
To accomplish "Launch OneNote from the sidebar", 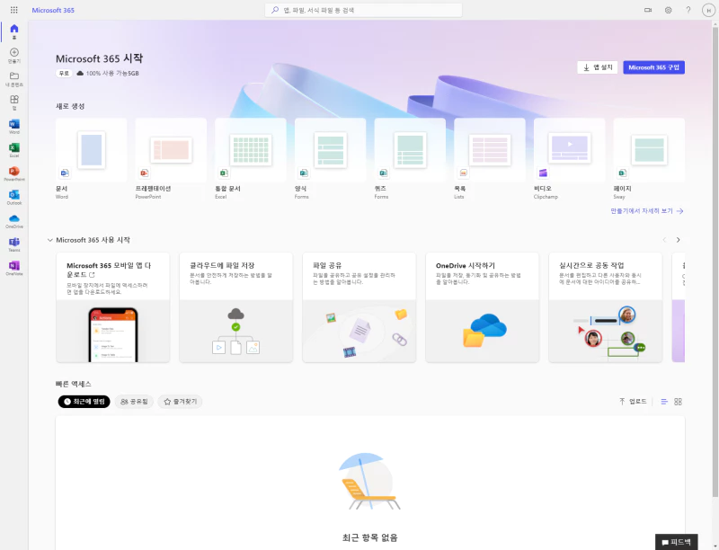I will tap(14, 269).
